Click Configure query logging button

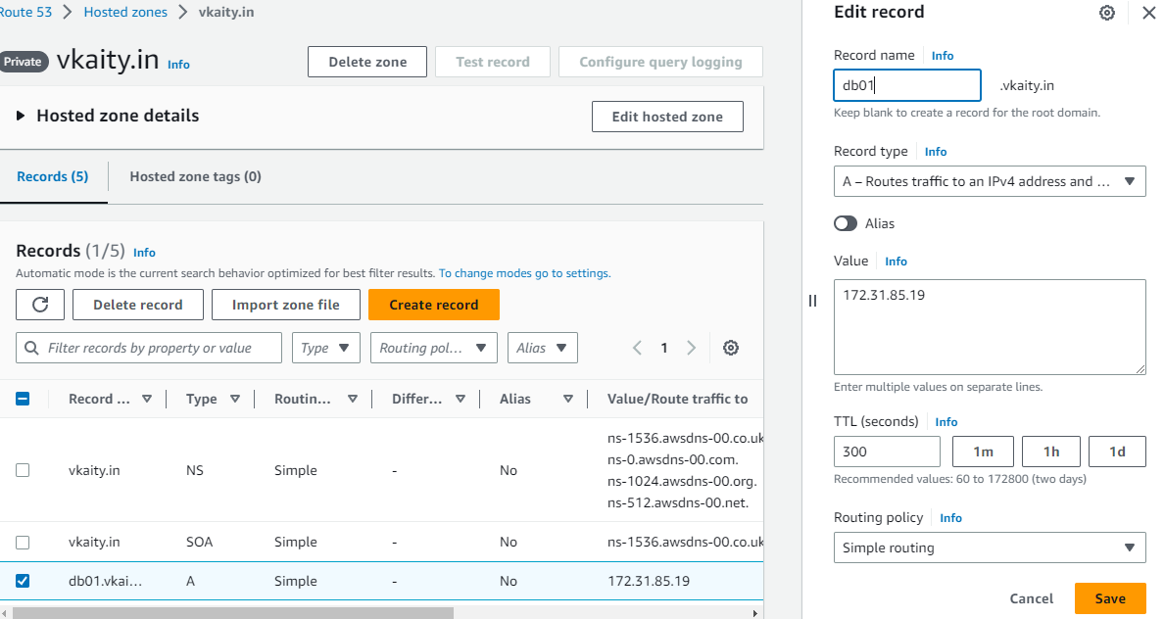pos(660,62)
